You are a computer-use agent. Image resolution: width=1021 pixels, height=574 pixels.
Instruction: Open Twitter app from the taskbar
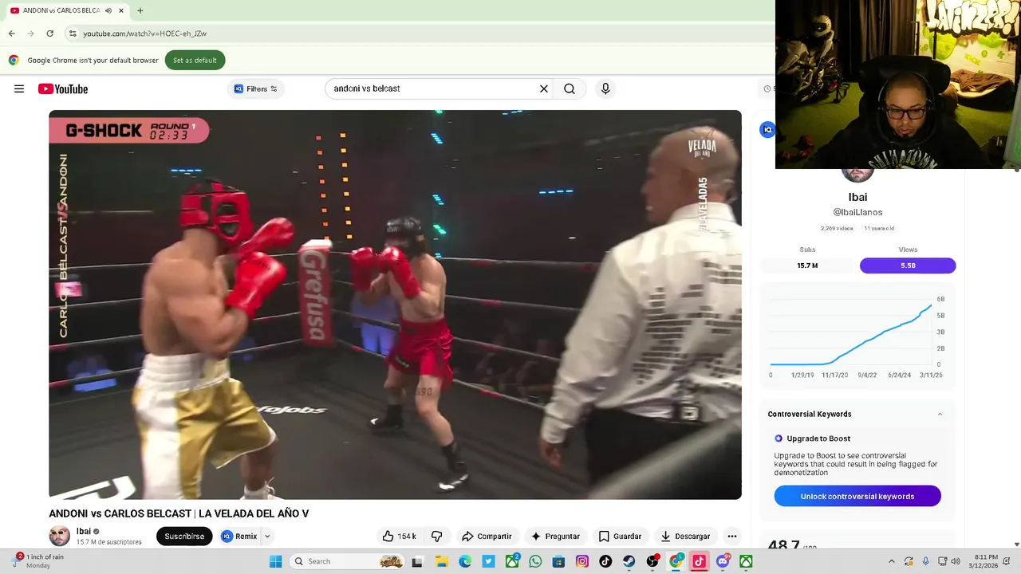[488, 561]
